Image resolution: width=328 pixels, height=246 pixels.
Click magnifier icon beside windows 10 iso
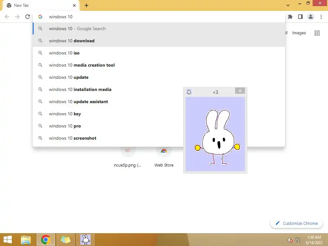tap(40, 53)
